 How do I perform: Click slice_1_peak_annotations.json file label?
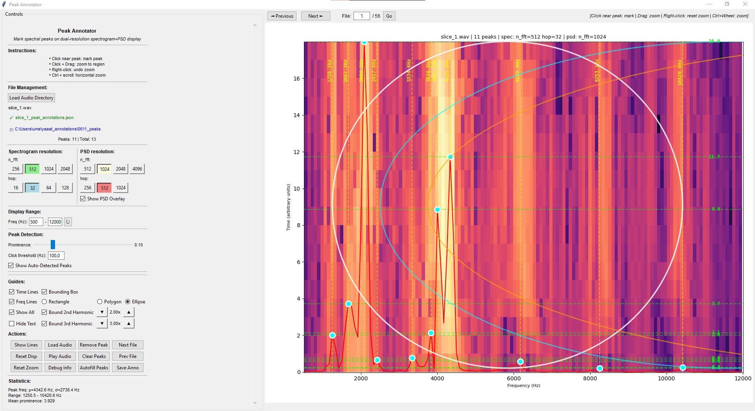tap(44, 118)
